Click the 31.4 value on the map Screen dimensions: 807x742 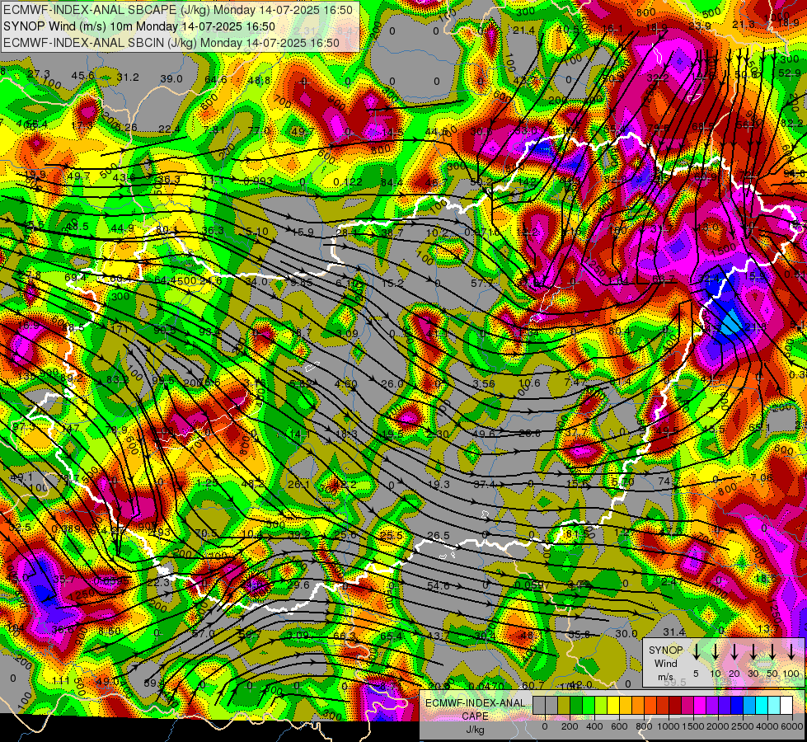click(673, 632)
